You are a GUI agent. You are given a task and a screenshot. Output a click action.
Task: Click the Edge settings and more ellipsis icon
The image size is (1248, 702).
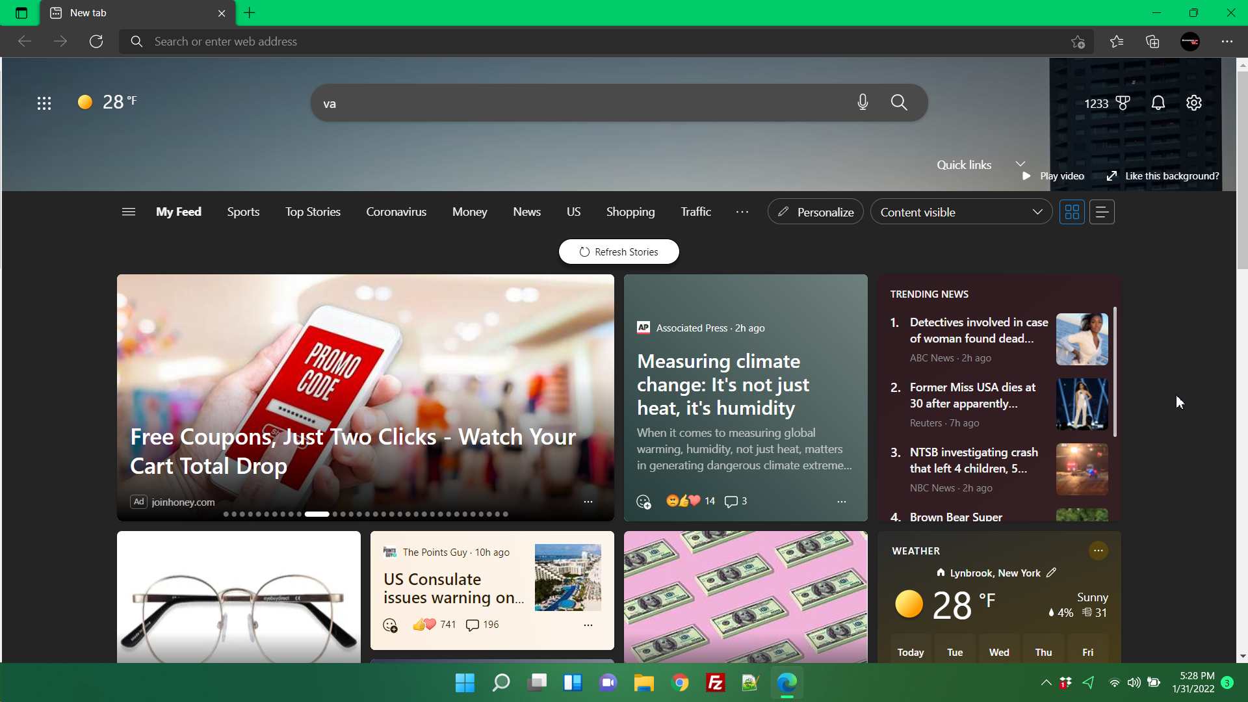click(x=1227, y=41)
